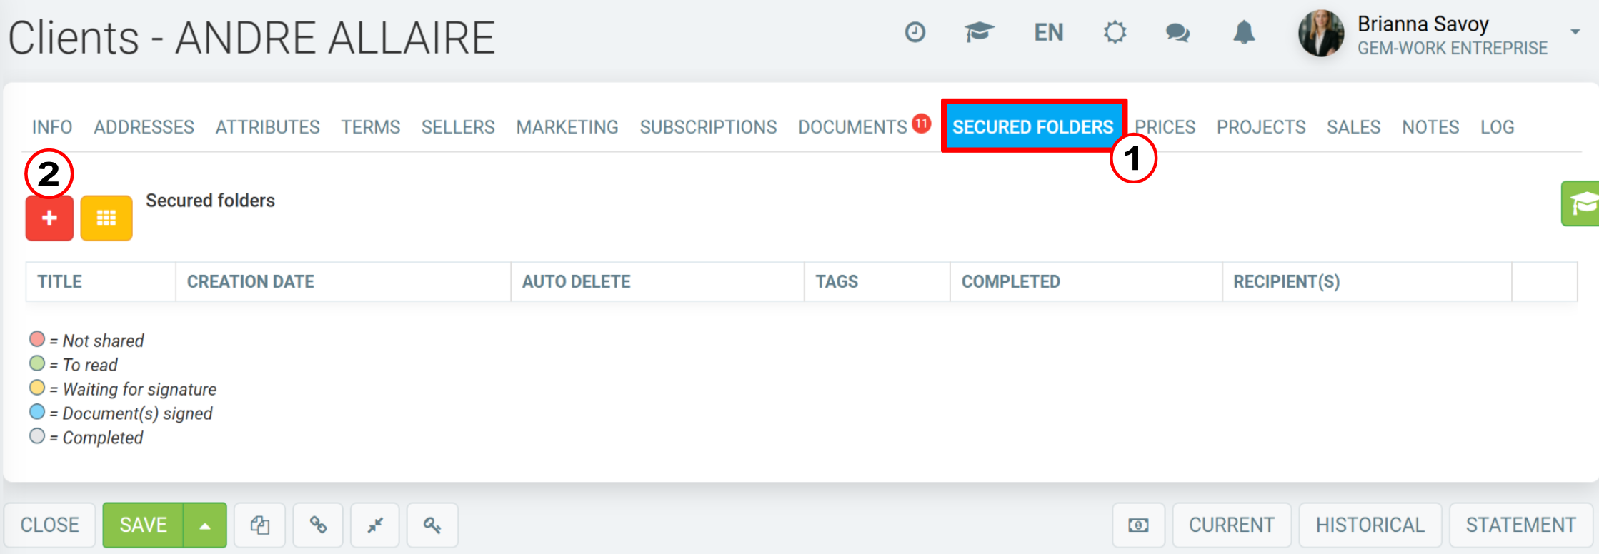Show notifications via the bell icon

click(1244, 32)
